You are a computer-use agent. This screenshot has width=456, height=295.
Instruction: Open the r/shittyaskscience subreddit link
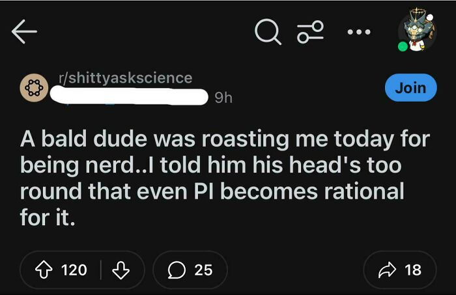[x=125, y=78]
